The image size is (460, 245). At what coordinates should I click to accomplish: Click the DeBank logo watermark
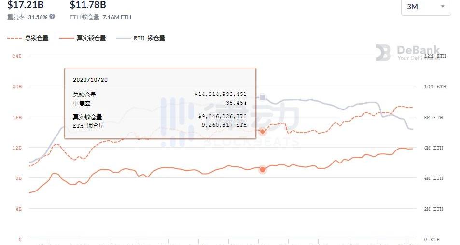click(x=408, y=53)
